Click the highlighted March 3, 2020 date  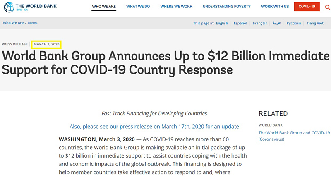tap(46, 44)
